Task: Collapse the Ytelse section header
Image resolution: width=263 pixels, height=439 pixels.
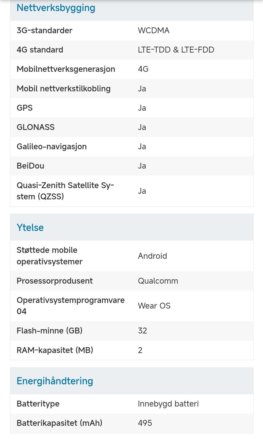Action: coord(30,227)
